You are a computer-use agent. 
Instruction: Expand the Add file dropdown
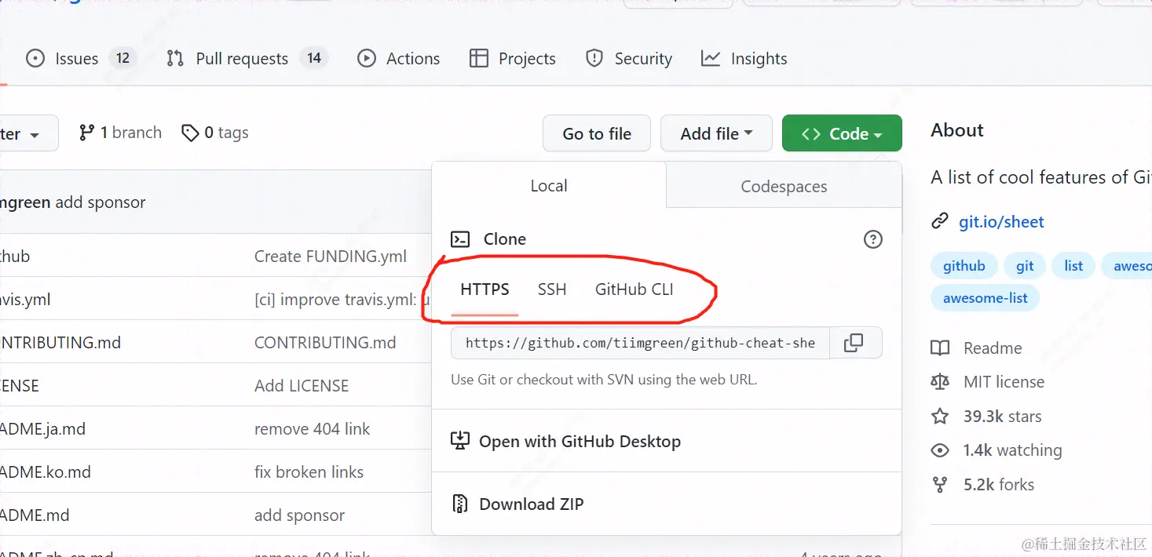point(716,133)
